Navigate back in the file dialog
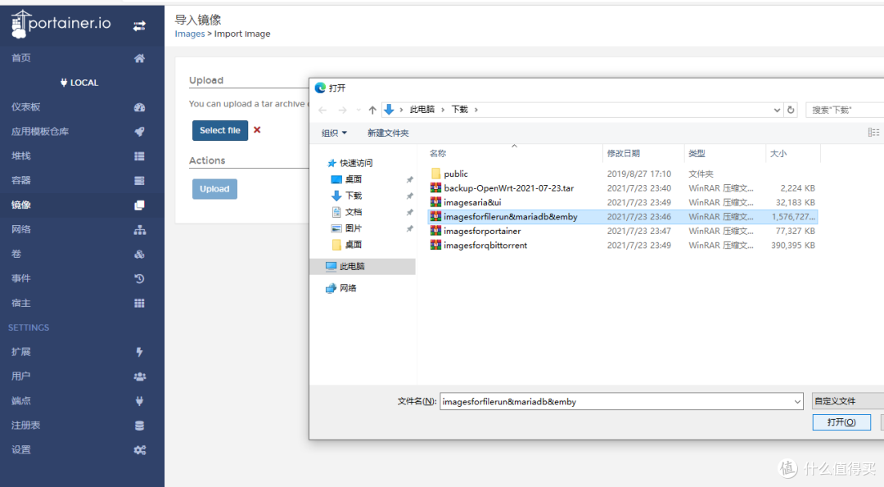The image size is (884, 487). pos(322,110)
